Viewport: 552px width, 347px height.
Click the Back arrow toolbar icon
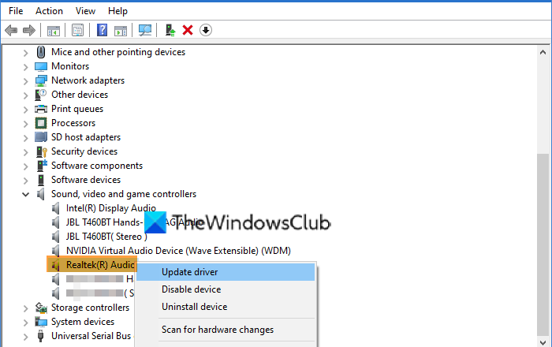(x=11, y=30)
